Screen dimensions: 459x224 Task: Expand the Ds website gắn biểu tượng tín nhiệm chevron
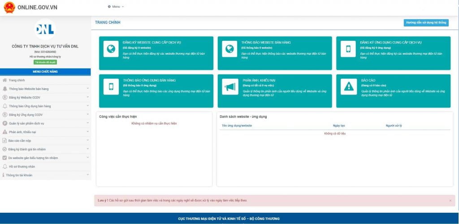click(87, 157)
